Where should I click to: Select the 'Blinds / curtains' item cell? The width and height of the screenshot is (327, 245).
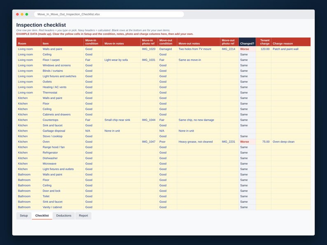(x=62, y=71)
